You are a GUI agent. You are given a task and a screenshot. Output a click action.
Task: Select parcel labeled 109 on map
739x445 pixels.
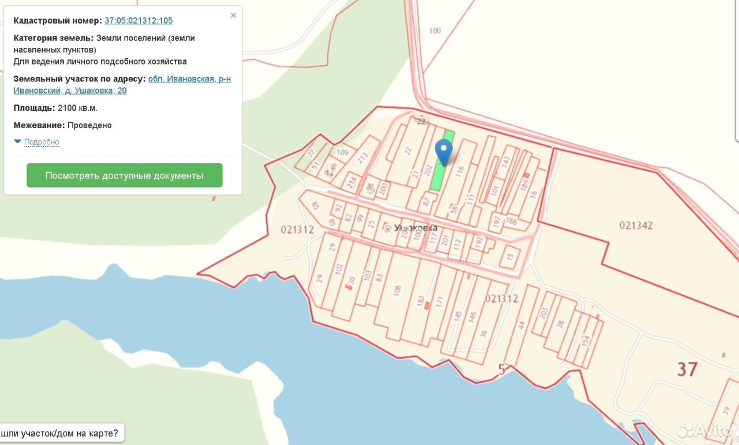[x=342, y=152]
